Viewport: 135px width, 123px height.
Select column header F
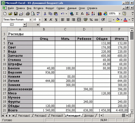coord(119,29)
